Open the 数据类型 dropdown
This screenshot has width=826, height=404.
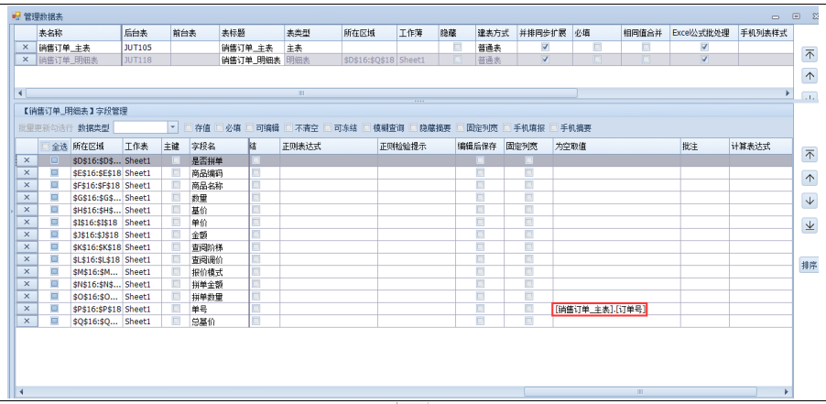tap(173, 127)
